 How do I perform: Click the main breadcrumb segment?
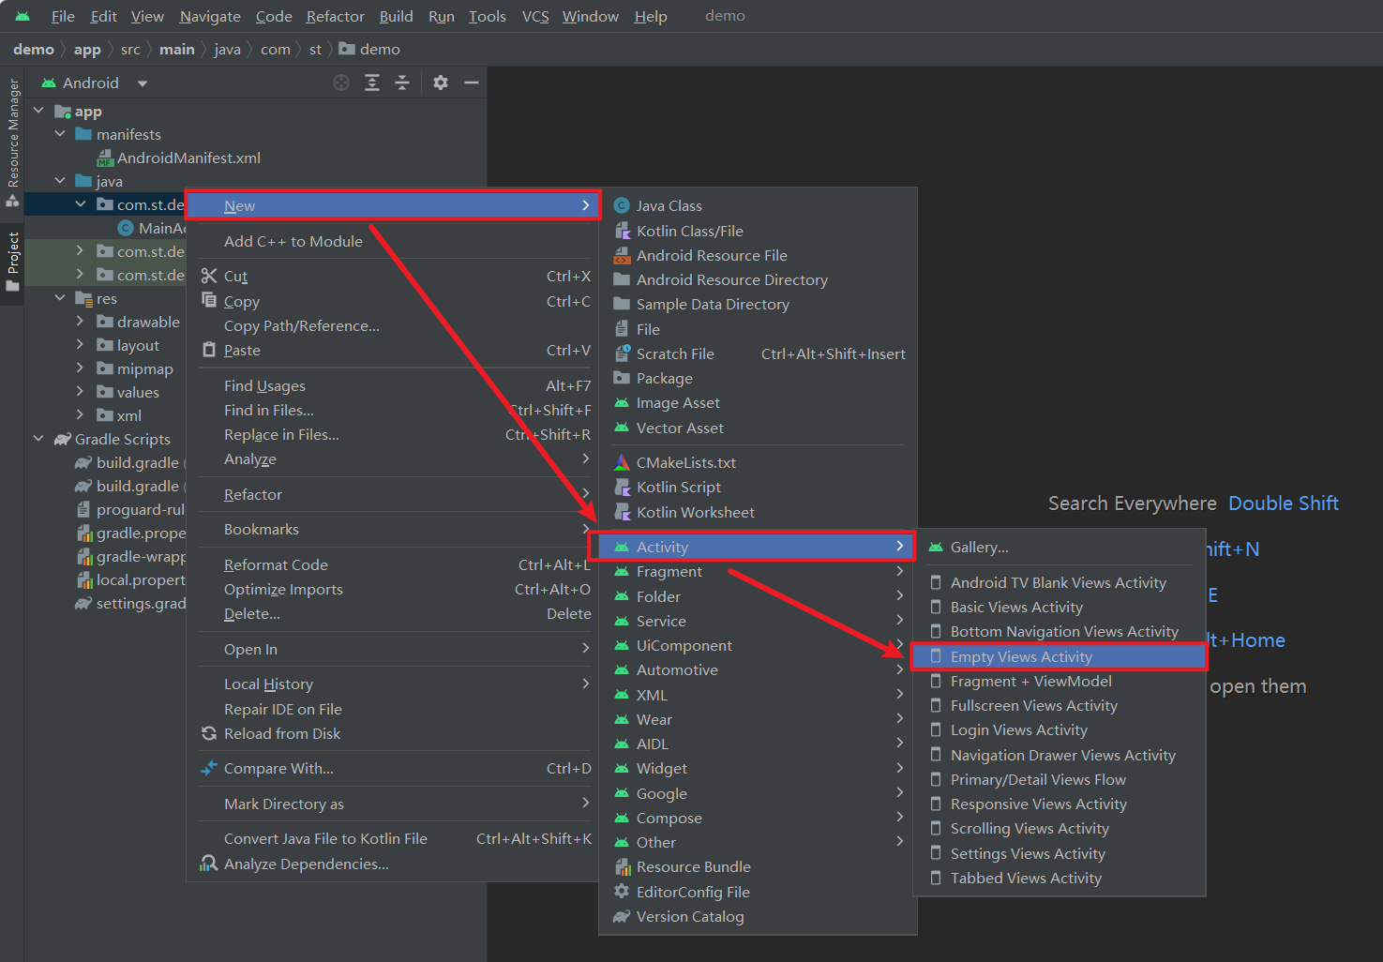(176, 49)
